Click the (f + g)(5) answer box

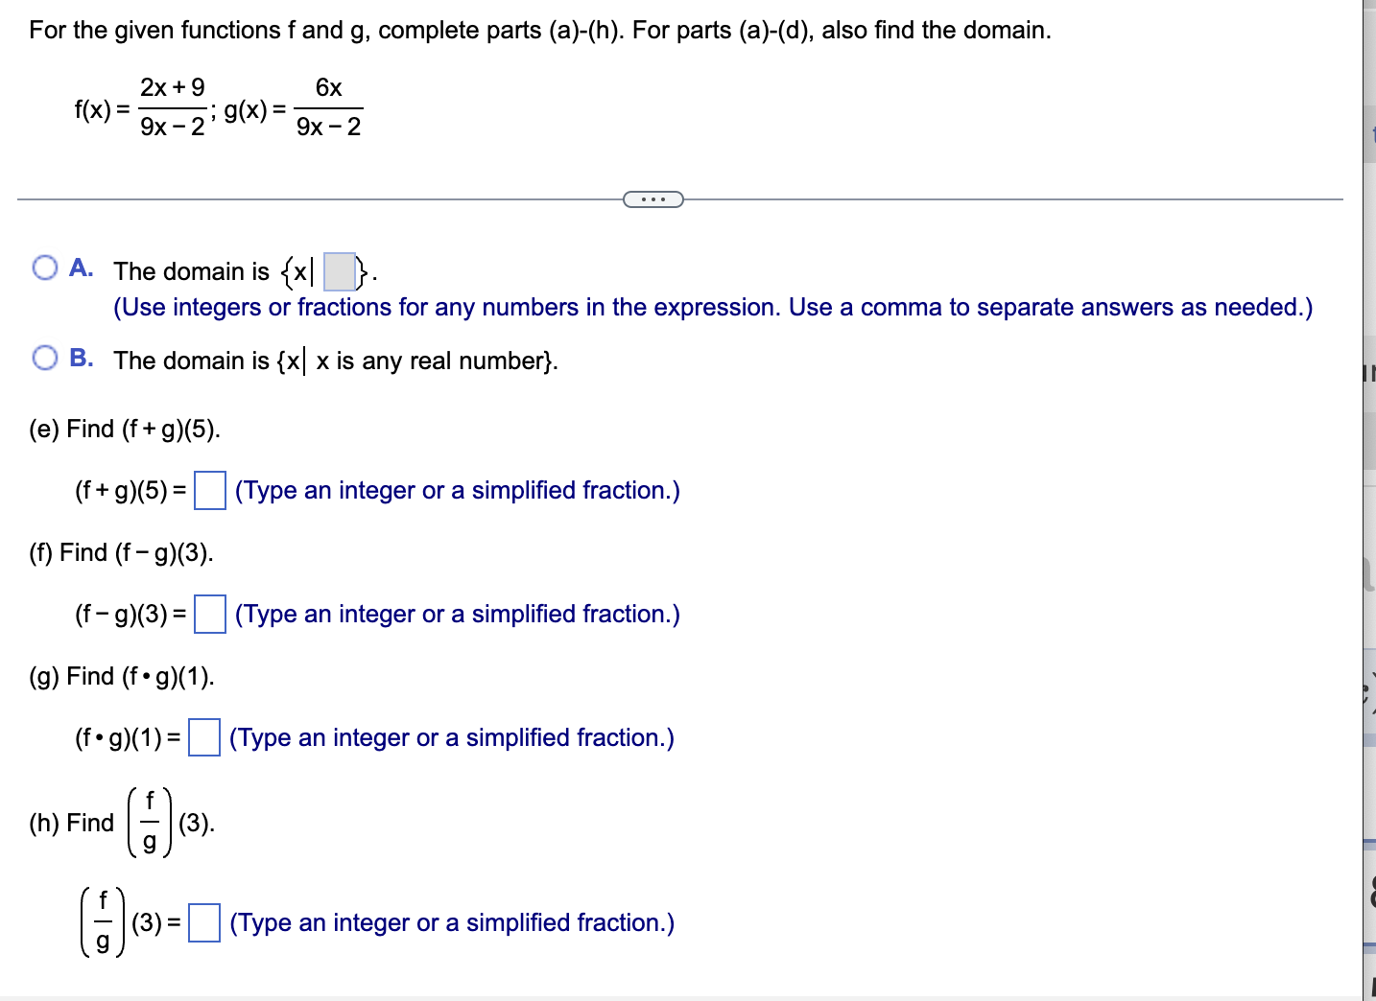209,491
